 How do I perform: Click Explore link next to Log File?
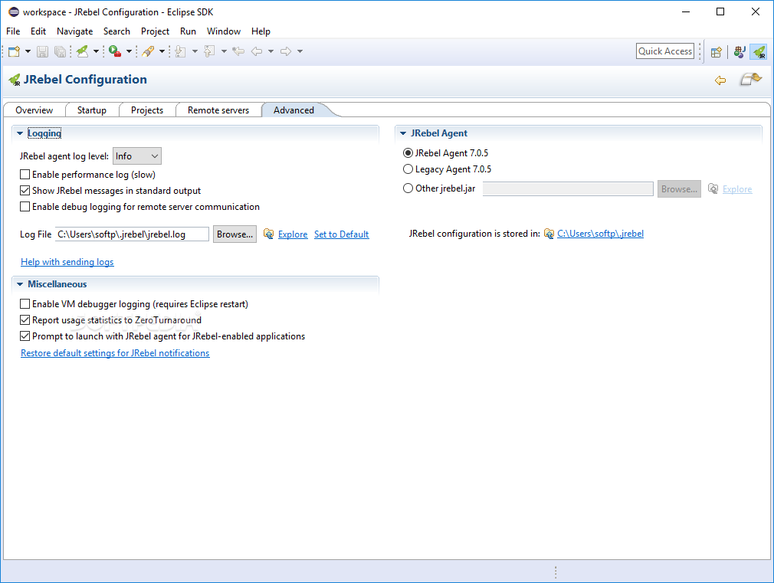pos(293,234)
